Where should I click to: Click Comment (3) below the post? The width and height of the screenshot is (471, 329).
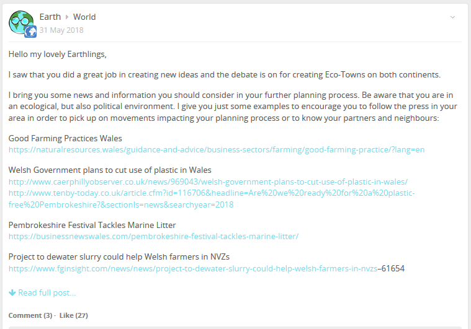click(30, 315)
